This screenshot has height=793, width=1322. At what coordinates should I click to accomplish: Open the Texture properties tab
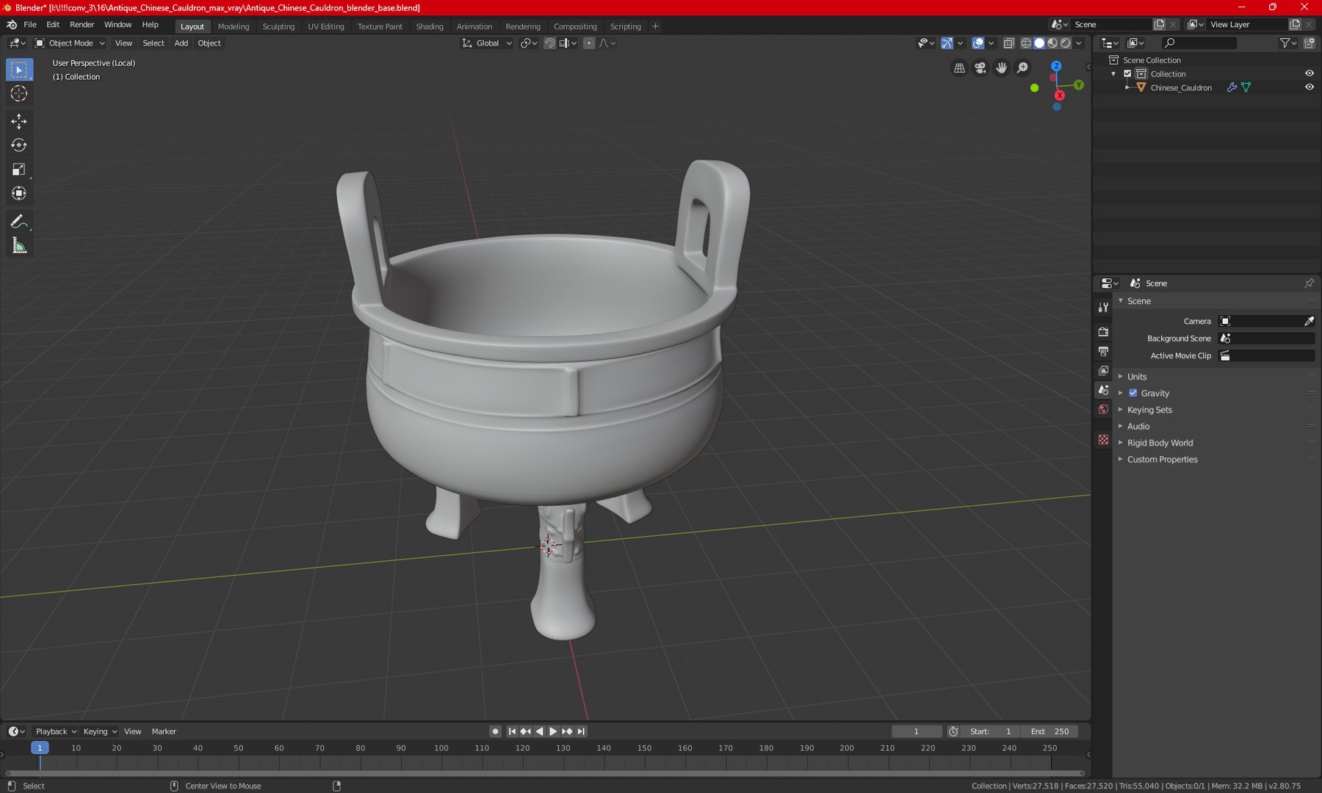(x=1103, y=440)
